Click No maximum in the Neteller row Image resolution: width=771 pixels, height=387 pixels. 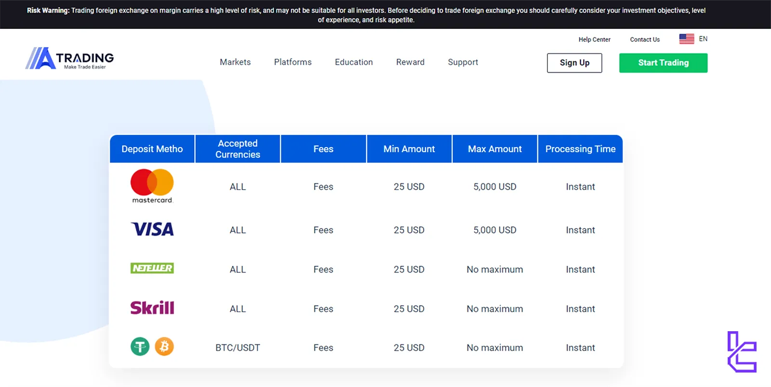click(495, 270)
